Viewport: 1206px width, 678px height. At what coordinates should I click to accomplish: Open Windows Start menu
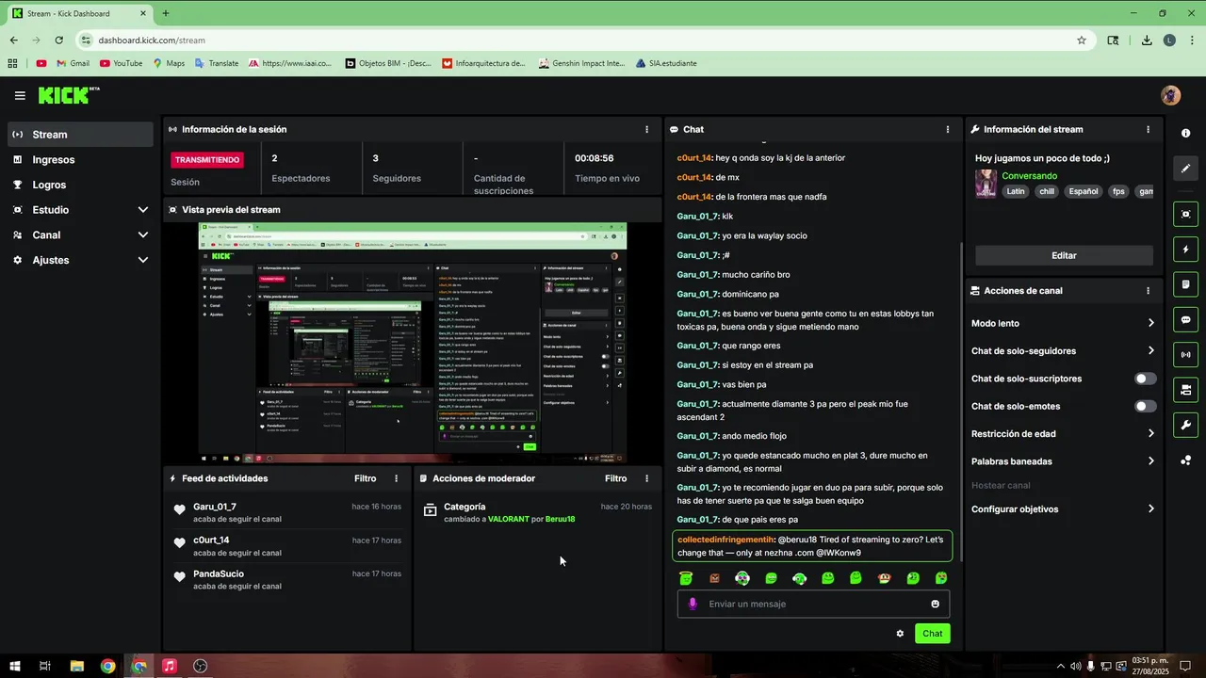[x=15, y=666]
